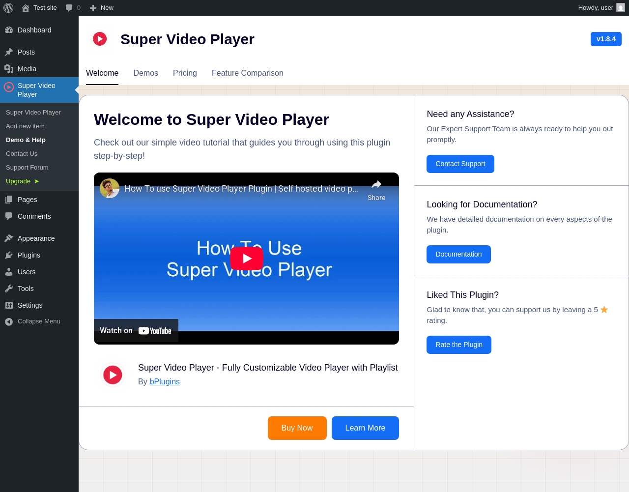Screen dimensions: 629x492
Task: Click the WordPress logo icon
Action: pyautogui.click(x=8, y=8)
